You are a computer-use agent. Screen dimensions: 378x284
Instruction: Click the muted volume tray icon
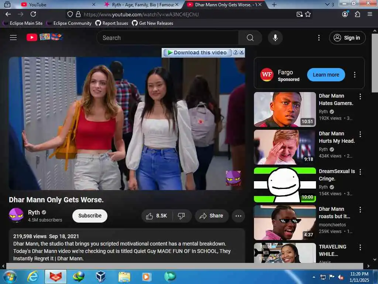[341, 277]
